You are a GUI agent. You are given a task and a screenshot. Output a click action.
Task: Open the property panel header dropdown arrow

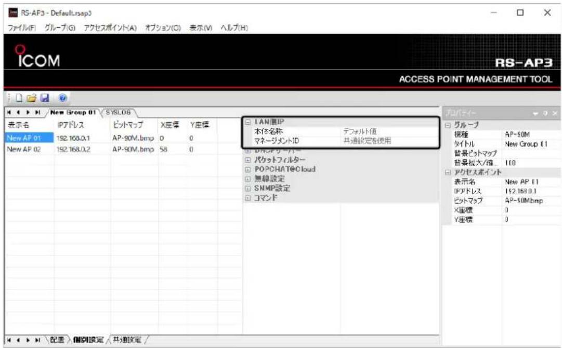click(535, 114)
